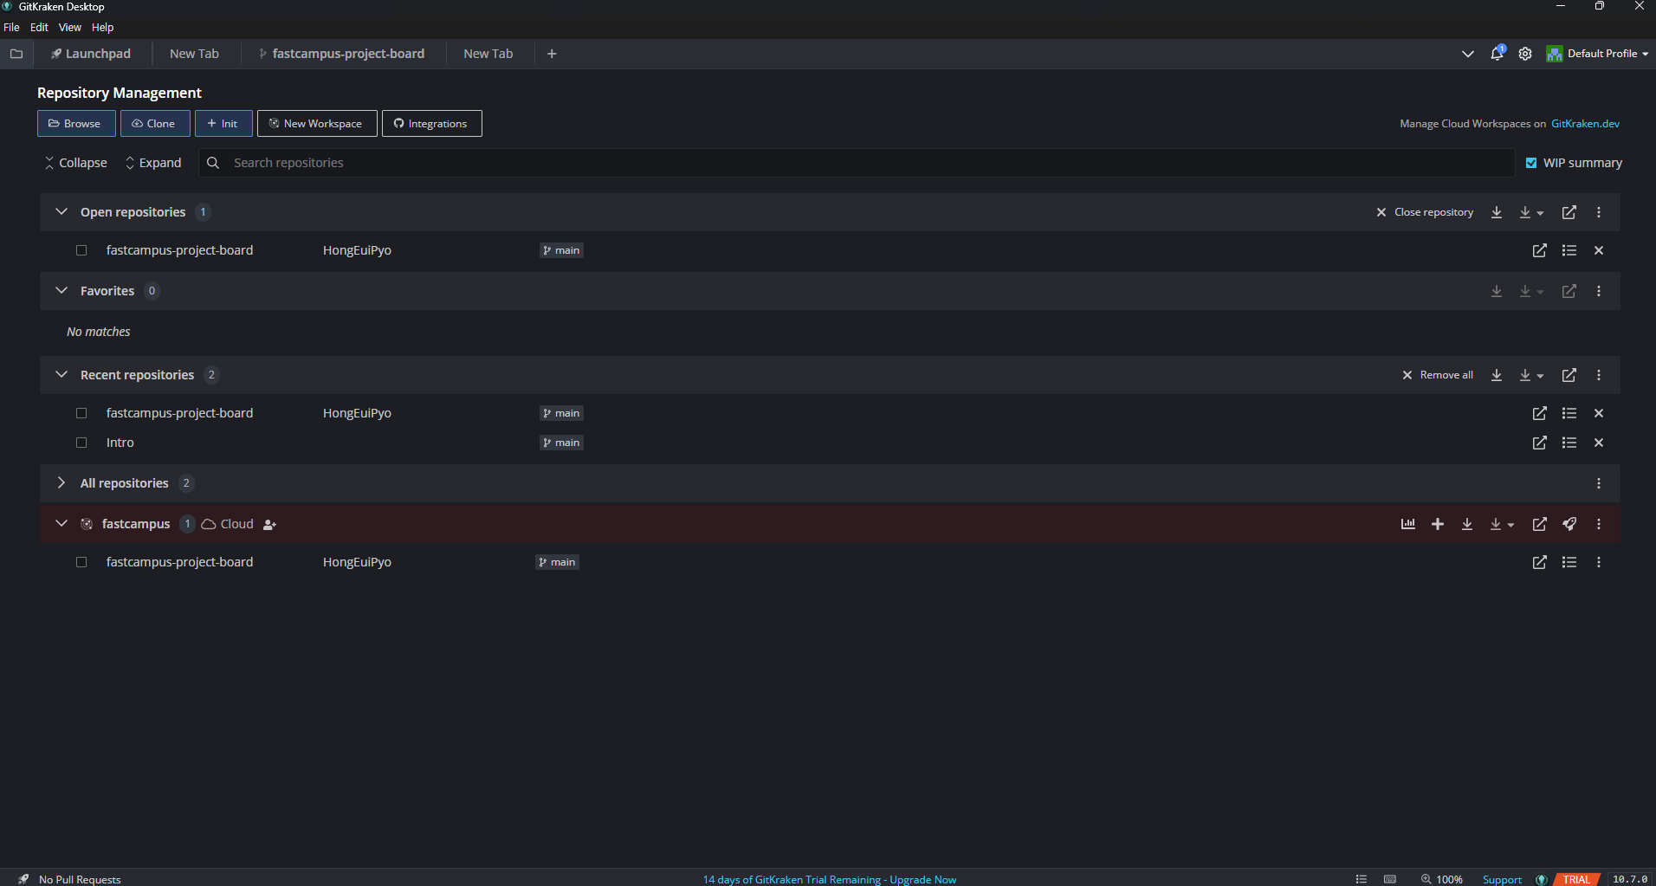Click the Init button
This screenshot has height=886, width=1656.
click(223, 124)
